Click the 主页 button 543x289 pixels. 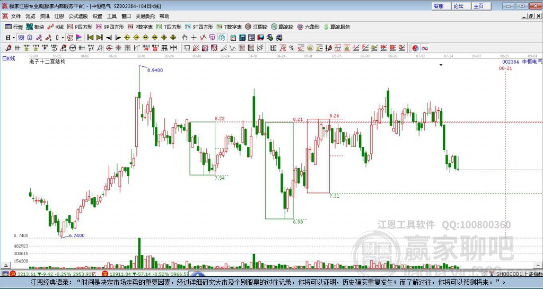coord(481,6)
